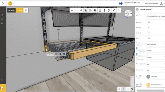
Task: Open the layers stack tool
Action: tap(81, 10)
